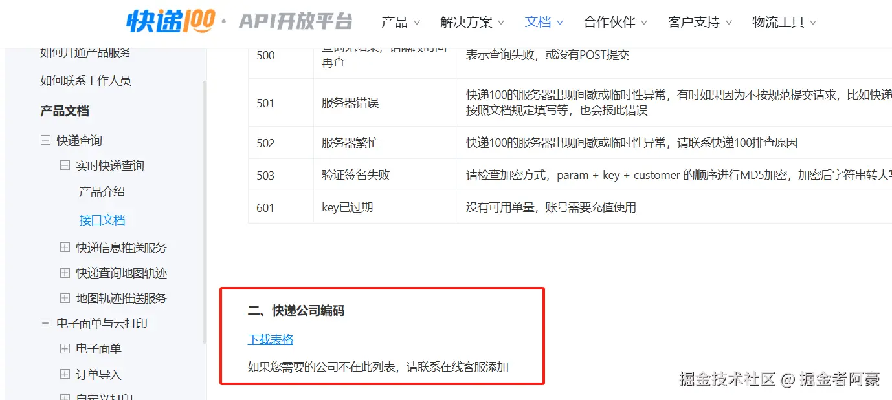Expand the 电子面单 subsection
This screenshot has width=892, height=400.
point(65,349)
